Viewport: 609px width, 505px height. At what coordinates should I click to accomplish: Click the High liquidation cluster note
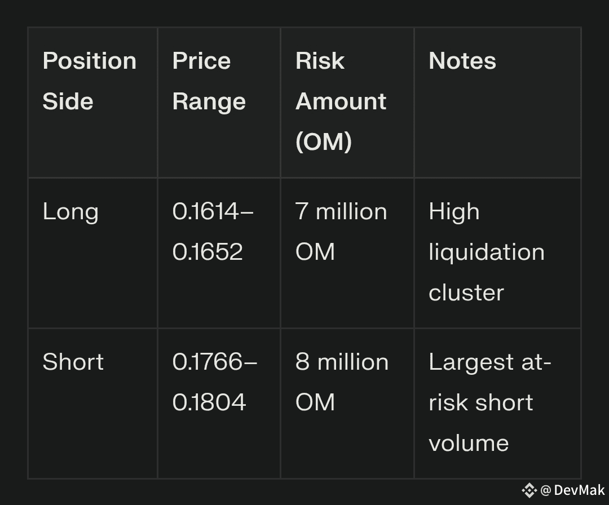click(497, 253)
